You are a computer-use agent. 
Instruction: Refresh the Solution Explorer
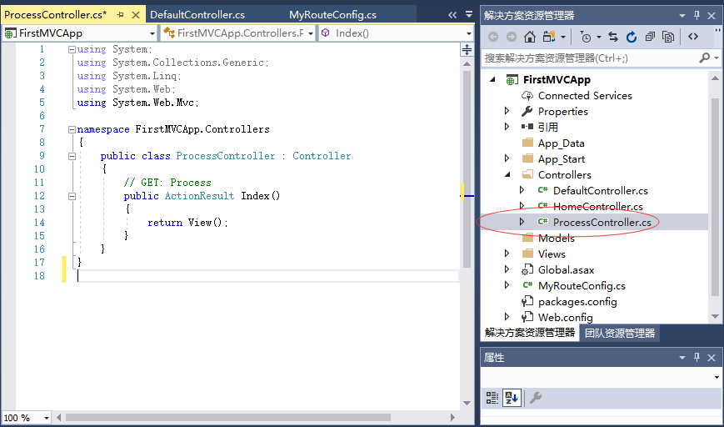(632, 37)
